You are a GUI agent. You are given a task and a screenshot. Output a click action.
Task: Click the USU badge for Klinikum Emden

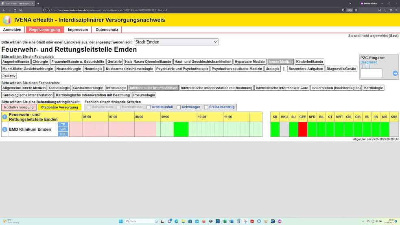[x=63, y=134]
